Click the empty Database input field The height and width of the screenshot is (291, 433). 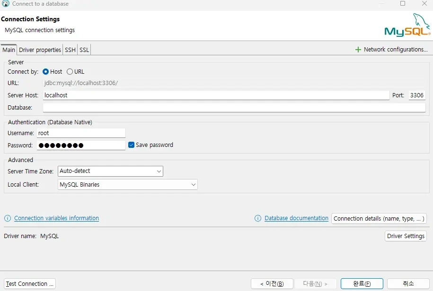tap(234, 108)
